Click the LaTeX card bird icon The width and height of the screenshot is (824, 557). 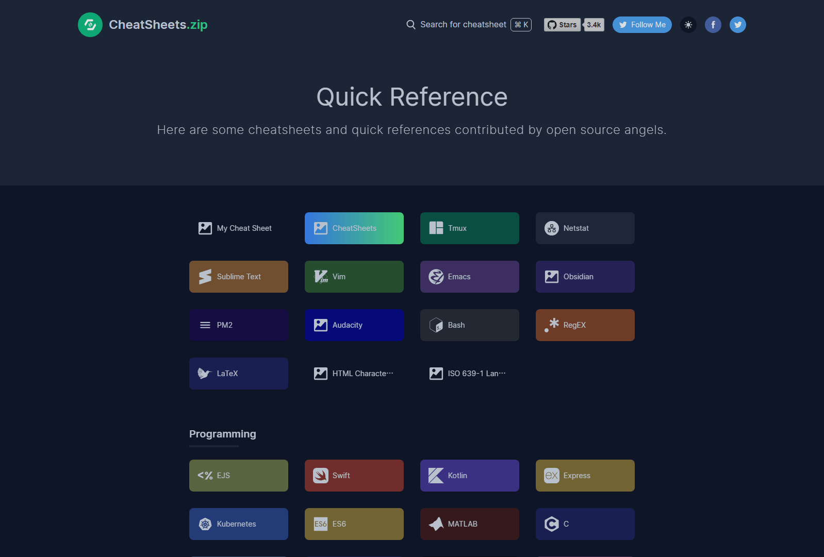[x=205, y=374]
